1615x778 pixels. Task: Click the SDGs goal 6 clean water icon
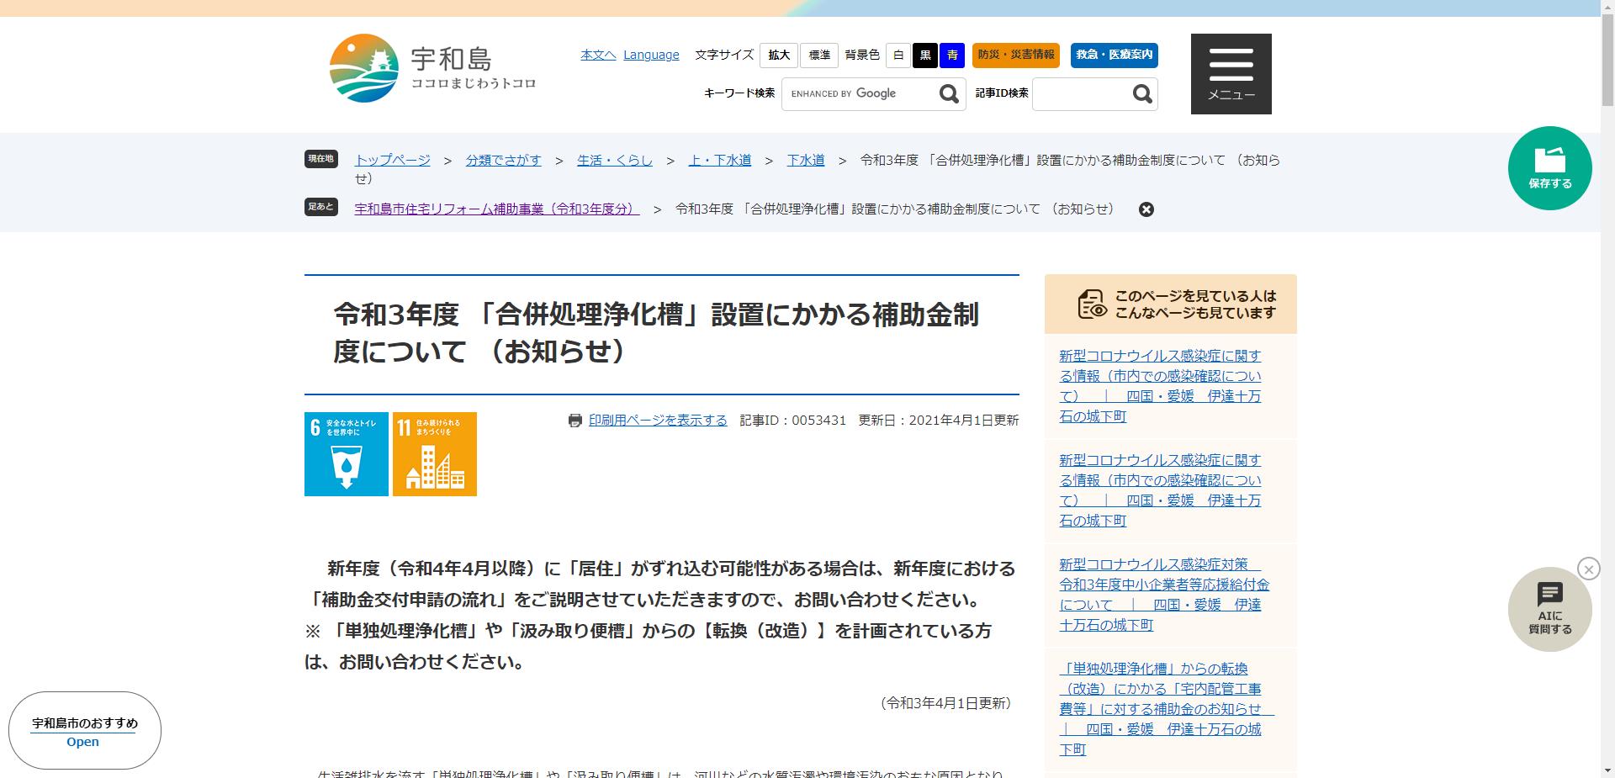pos(346,454)
